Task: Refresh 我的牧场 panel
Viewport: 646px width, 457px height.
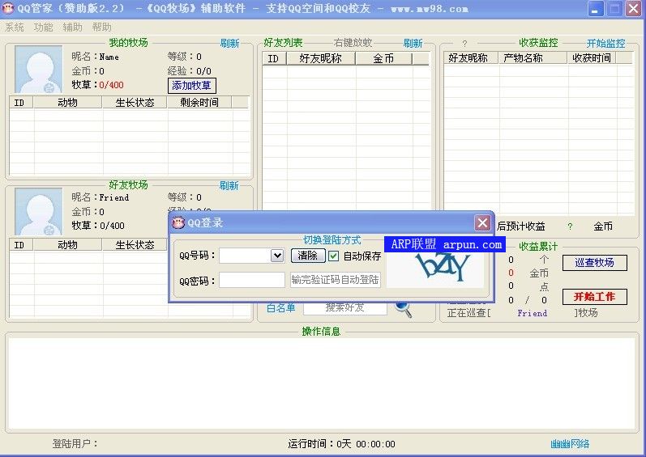Action: click(229, 43)
